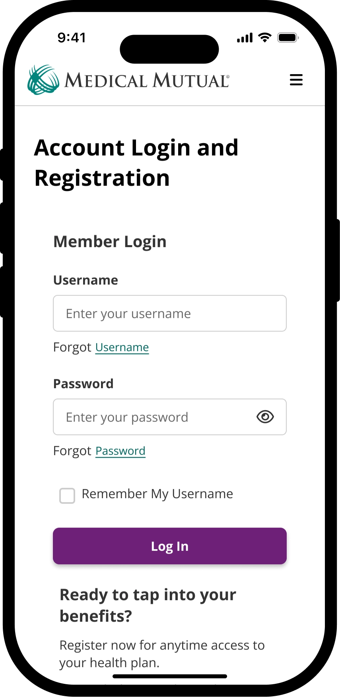Screen dimensions: 340x697
Task: Tap the 9:41 clock in status bar
Action: [72, 37]
